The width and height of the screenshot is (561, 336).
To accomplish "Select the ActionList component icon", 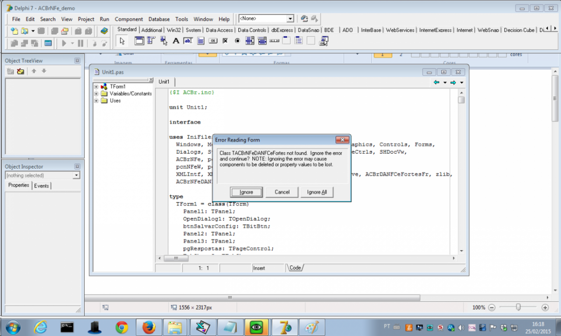I will pos(324,41).
